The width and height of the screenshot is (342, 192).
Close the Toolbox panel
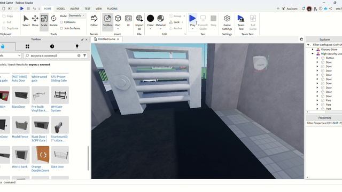click(87, 39)
